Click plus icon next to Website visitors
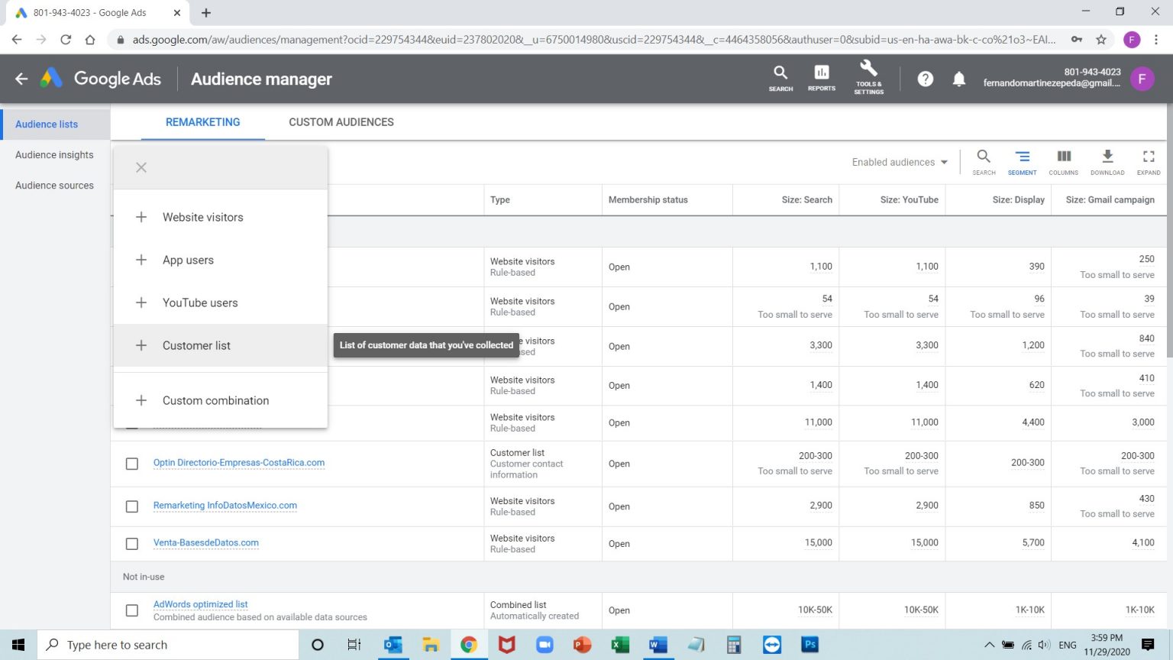The width and height of the screenshot is (1173, 660). pyautogui.click(x=141, y=217)
